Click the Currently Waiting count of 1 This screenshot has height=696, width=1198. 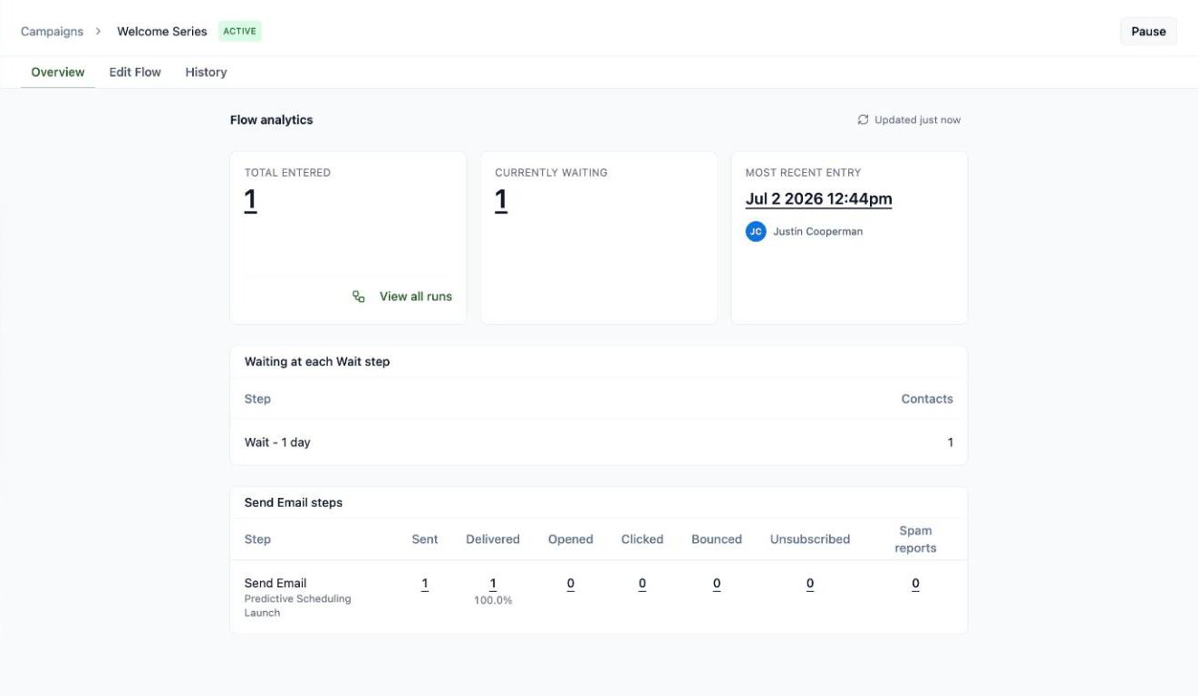[x=501, y=200]
